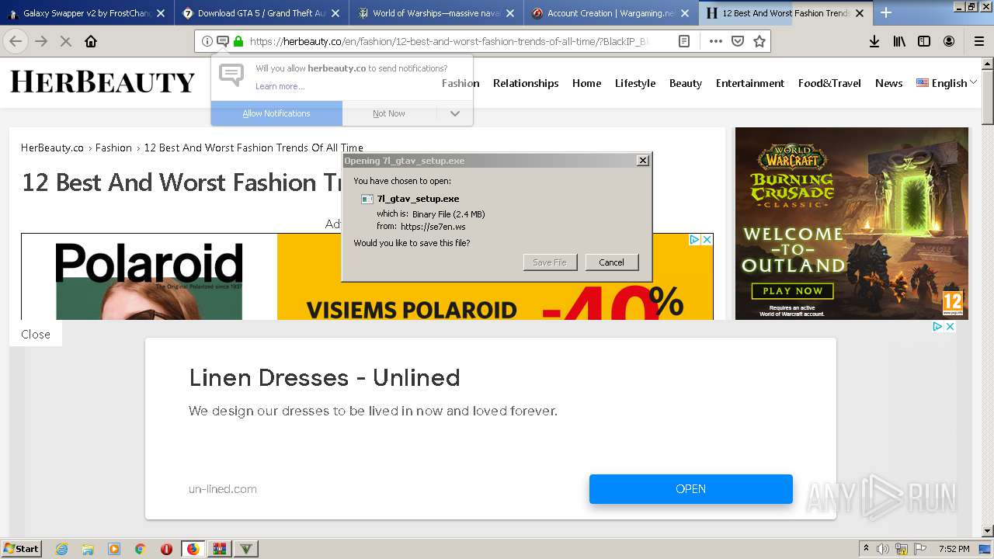The image size is (994, 559).
Task: Close the Account Creation Wargaming tab
Action: [x=685, y=13]
